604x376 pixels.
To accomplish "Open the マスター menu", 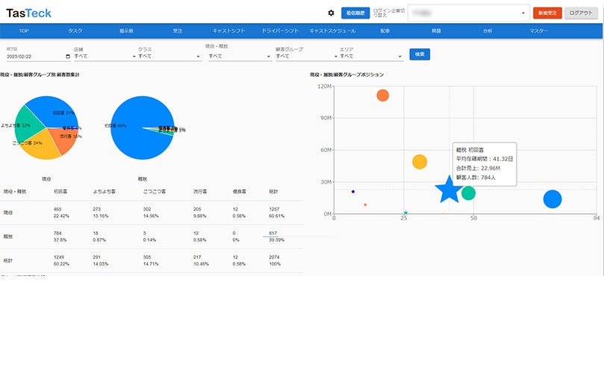I will coord(538,31).
